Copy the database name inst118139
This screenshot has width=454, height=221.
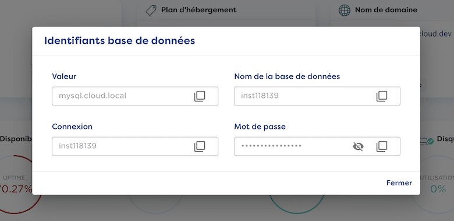382,96
